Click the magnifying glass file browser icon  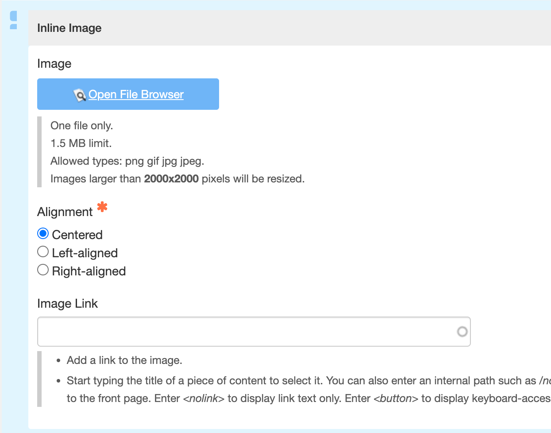80,94
